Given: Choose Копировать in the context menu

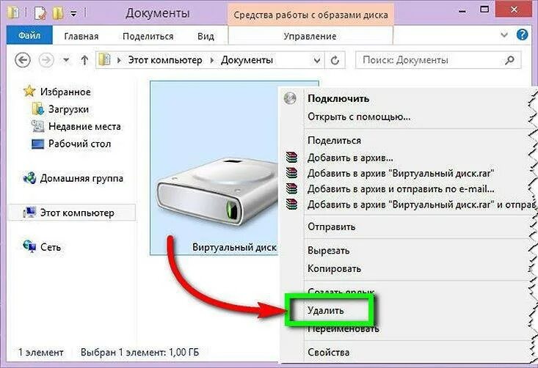Looking at the screenshot, I should point(334,268).
